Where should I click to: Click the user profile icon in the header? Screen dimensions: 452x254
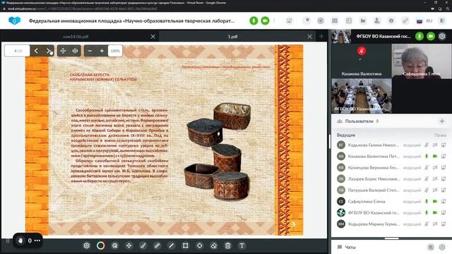point(376,20)
